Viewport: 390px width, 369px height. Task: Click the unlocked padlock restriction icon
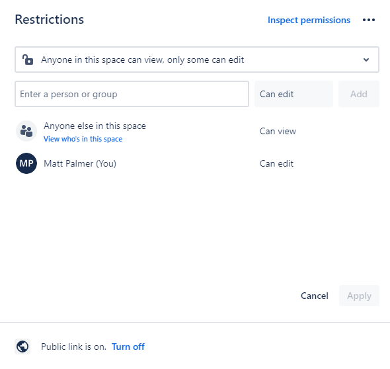click(28, 60)
